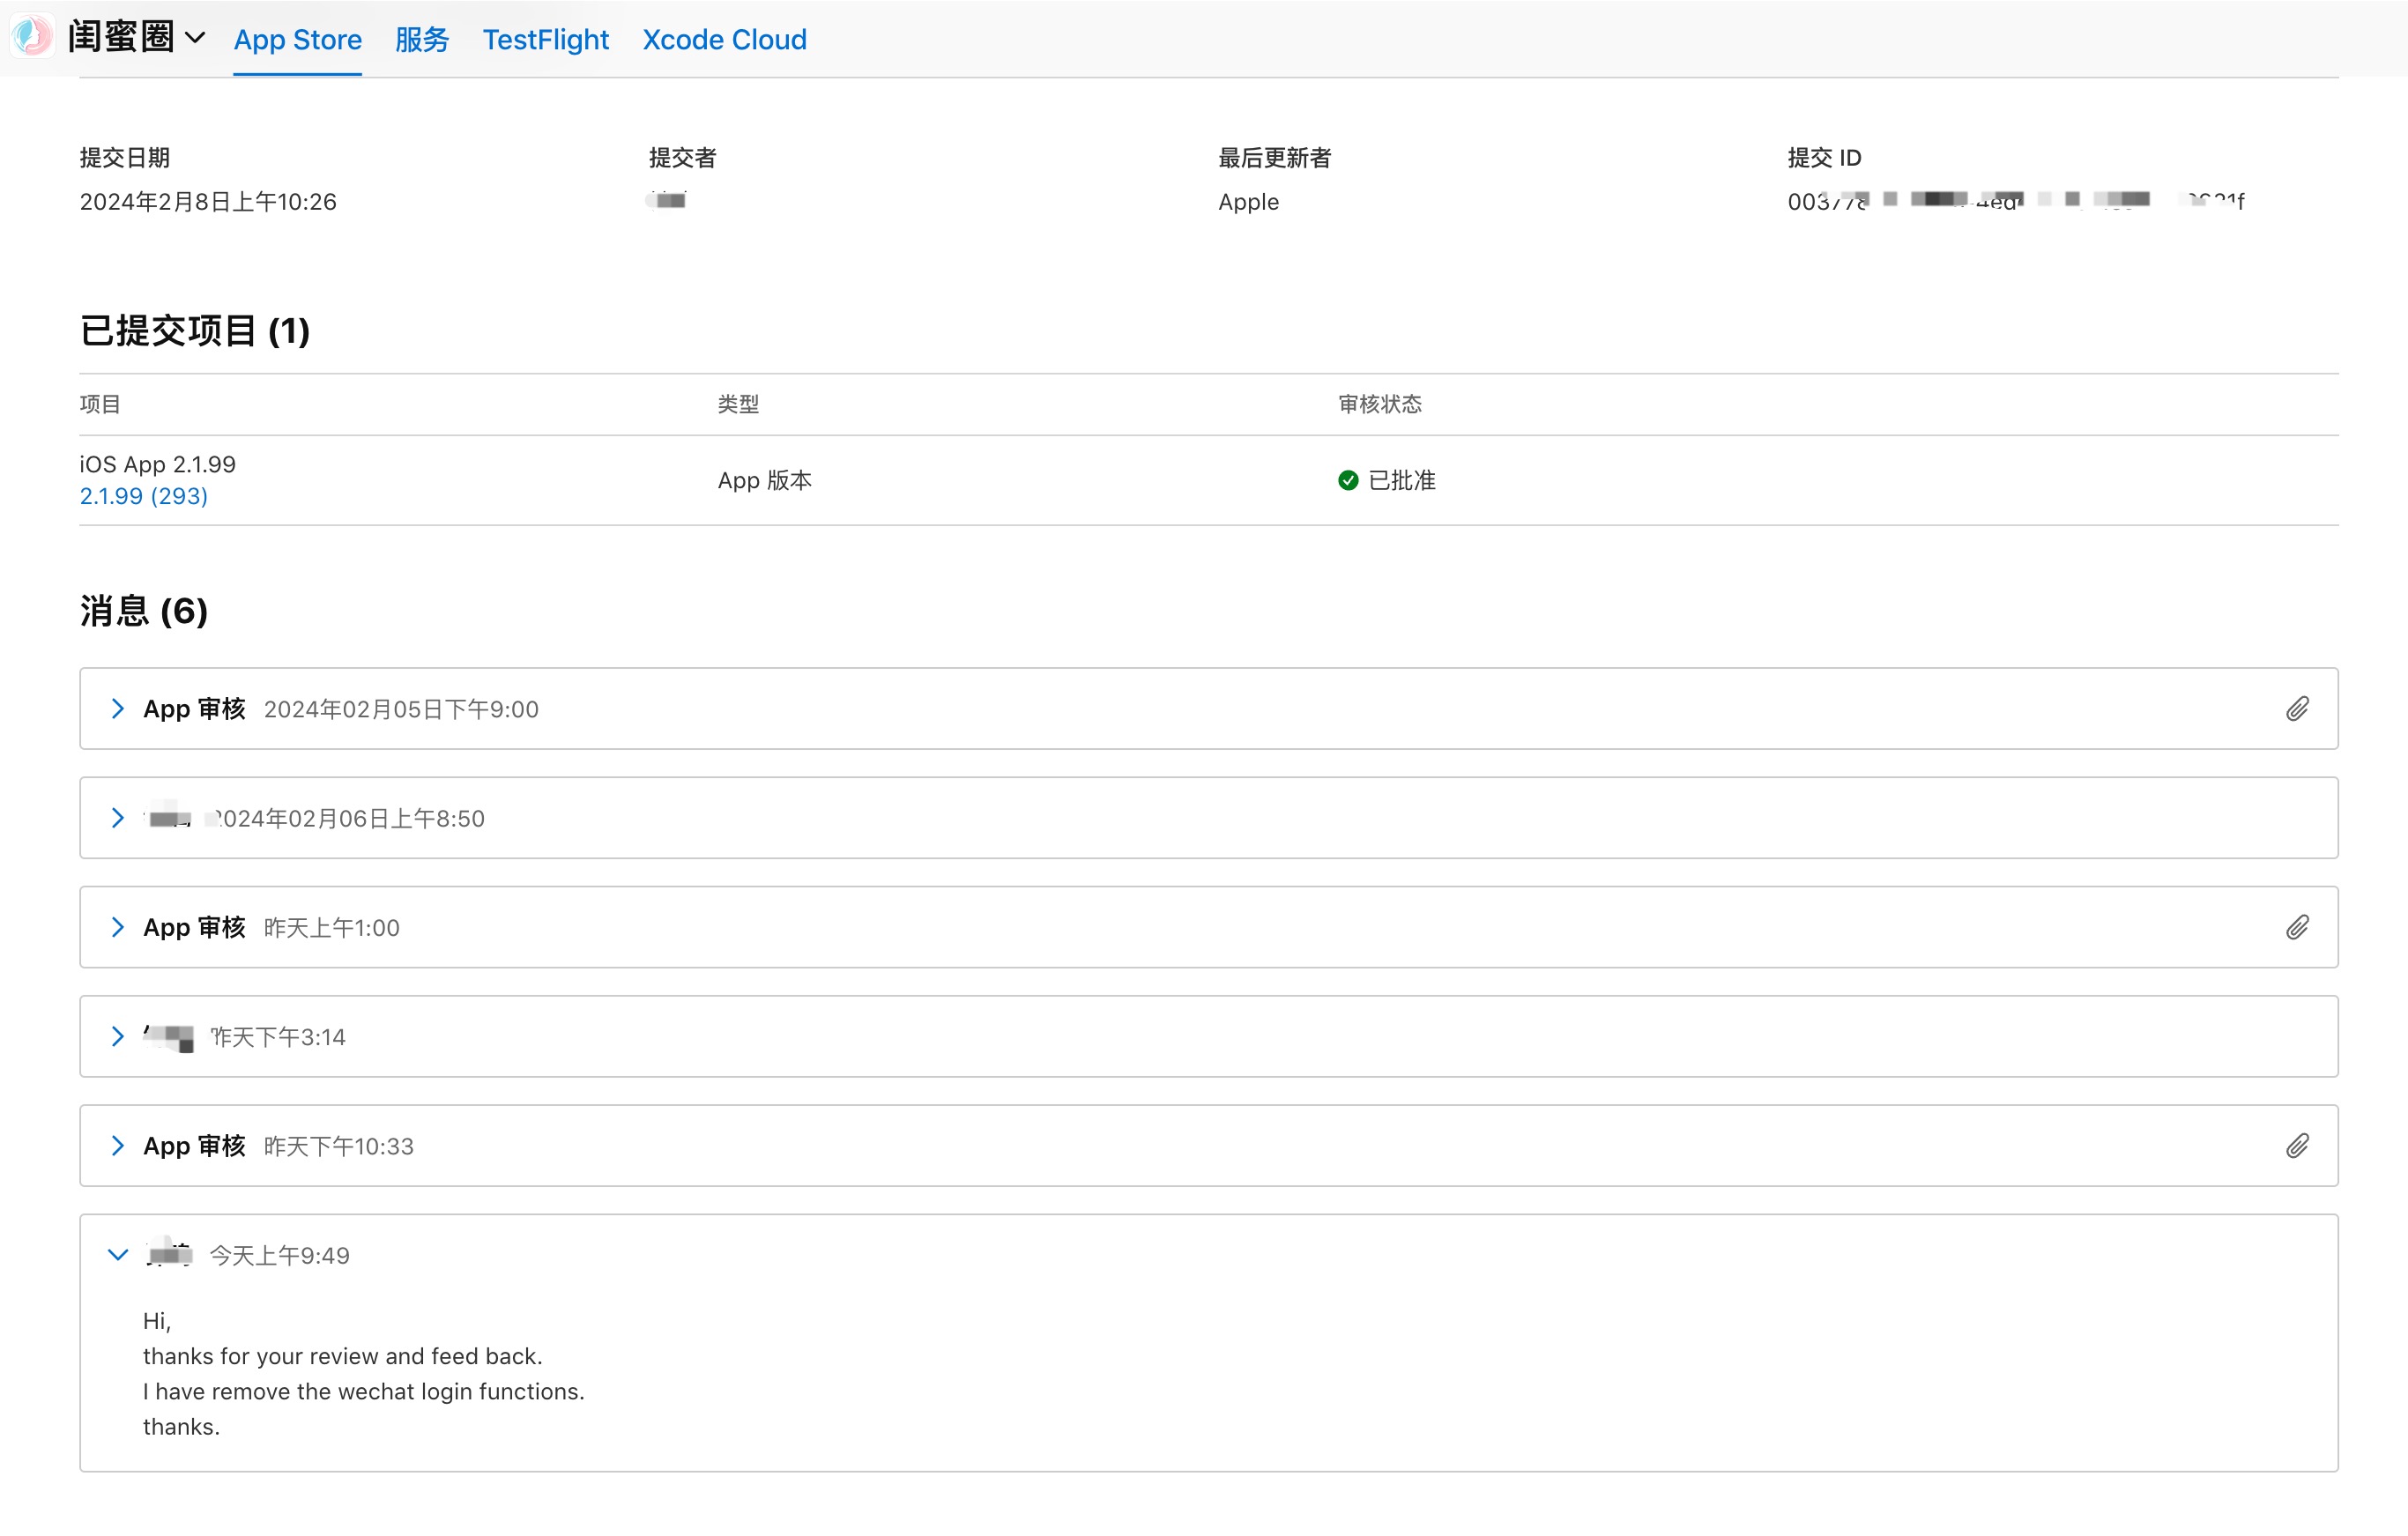Click the message body text about wechat login
This screenshot has width=2408, height=1536.
click(363, 1391)
